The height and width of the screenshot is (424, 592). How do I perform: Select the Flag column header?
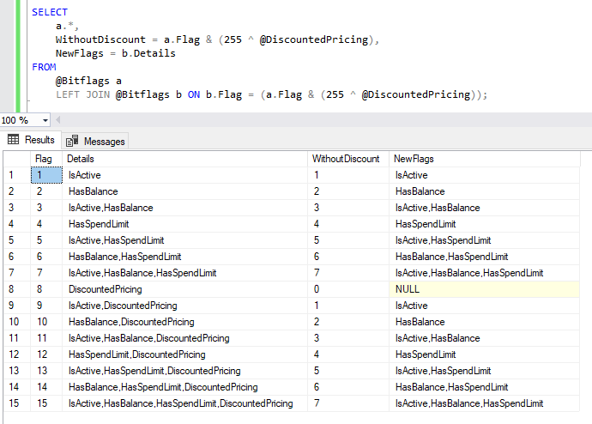tap(46, 159)
